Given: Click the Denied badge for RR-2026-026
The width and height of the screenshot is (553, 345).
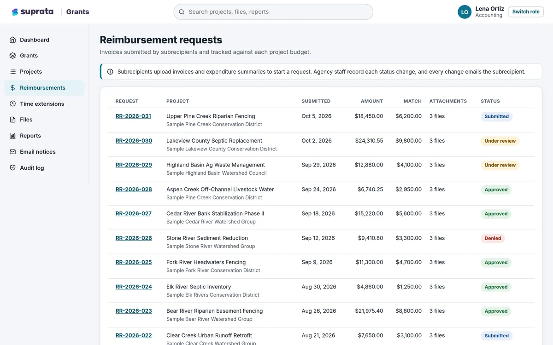Looking at the screenshot, I should pyautogui.click(x=493, y=238).
